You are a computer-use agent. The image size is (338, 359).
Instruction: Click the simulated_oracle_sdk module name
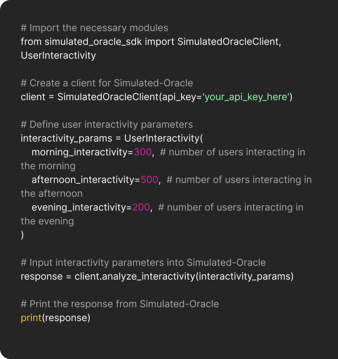pos(93,41)
